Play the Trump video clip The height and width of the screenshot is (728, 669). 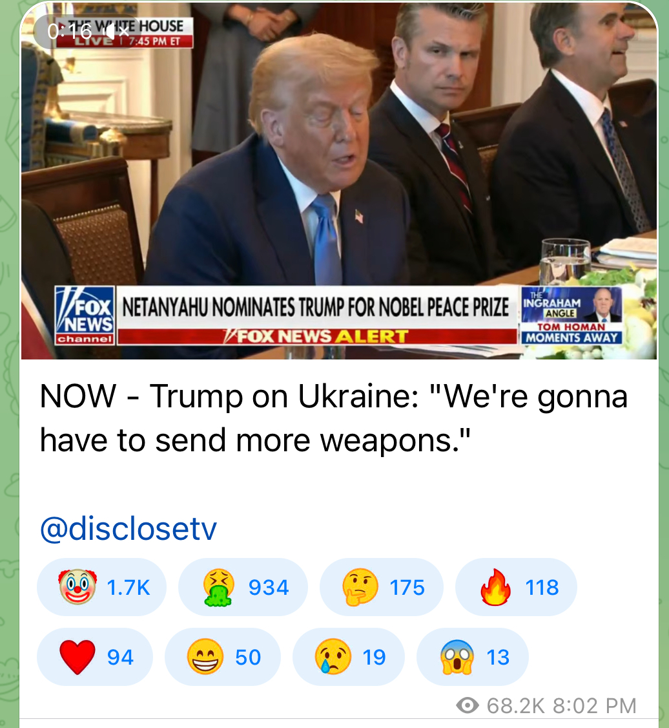(x=339, y=181)
